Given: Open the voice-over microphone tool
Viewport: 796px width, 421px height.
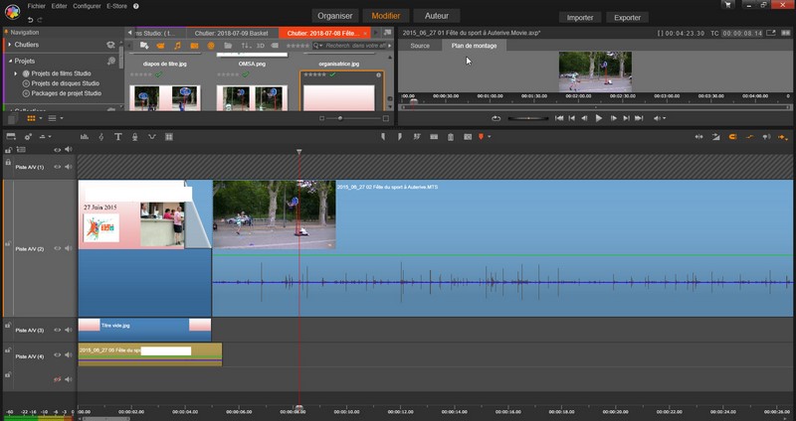Looking at the screenshot, I should [134, 137].
